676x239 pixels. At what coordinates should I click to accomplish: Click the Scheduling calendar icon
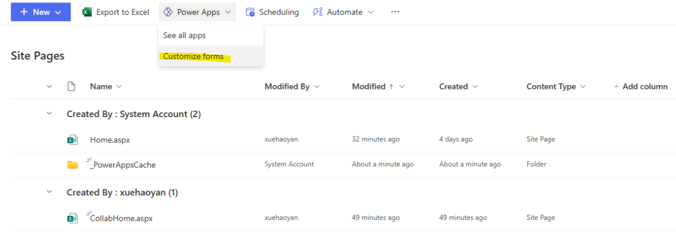250,12
